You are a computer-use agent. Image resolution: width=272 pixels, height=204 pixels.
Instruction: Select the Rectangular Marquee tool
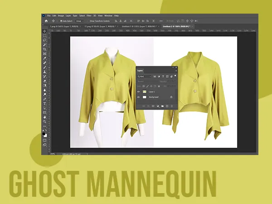(44, 36)
